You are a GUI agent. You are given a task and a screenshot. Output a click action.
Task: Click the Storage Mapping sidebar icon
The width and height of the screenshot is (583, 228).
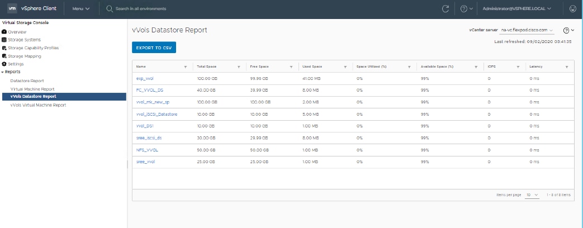point(4,56)
